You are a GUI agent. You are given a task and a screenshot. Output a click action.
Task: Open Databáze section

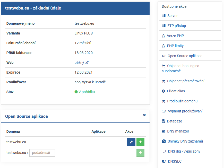point(174,121)
